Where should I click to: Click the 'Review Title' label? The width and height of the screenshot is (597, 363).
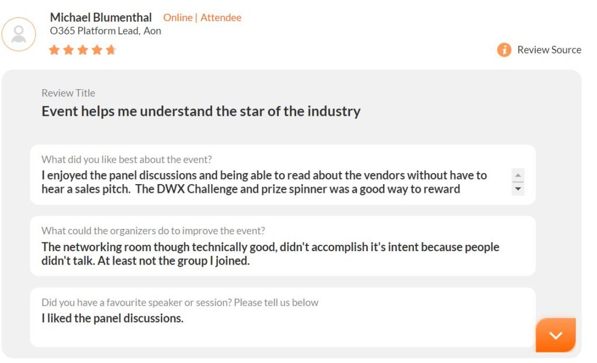[x=68, y=93]
